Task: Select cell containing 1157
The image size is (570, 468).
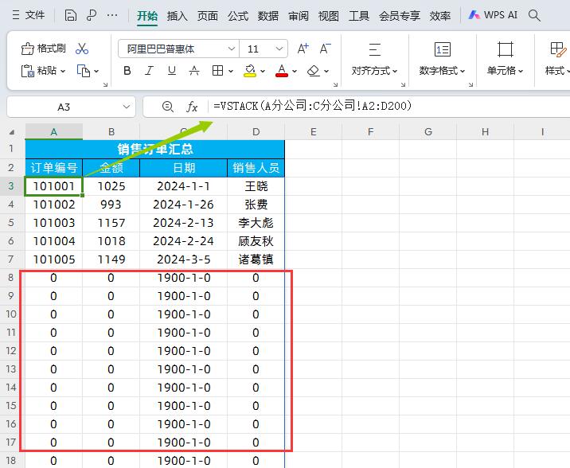Action: coord(111,223)
